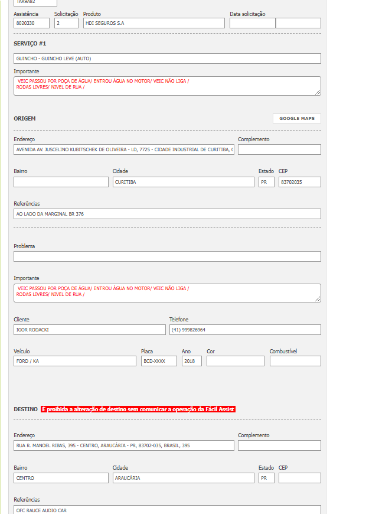Click the Importante textarea under Serviço #1
Image resolution: width=379 pixels, height=514 pixels.
click(x=168, y=86)
